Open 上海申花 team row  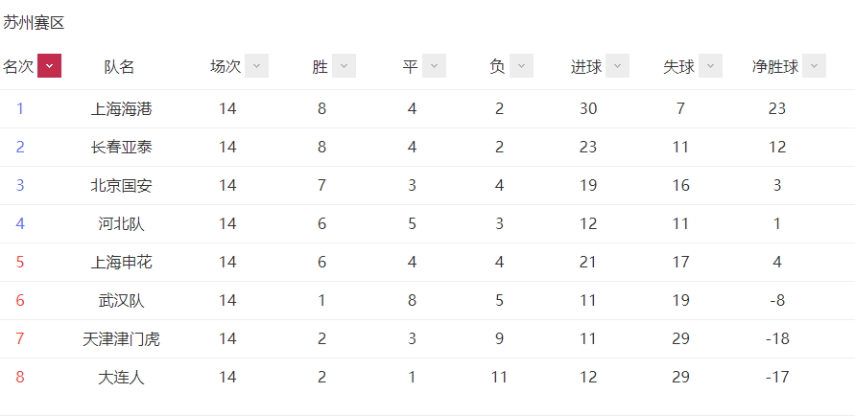(x=121, y=263)
